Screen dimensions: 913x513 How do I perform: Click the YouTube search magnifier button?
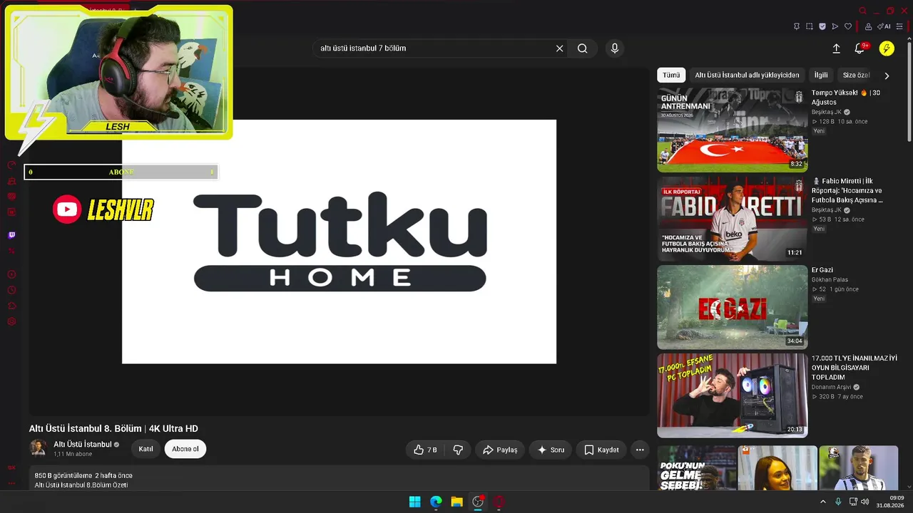(583, 48)
